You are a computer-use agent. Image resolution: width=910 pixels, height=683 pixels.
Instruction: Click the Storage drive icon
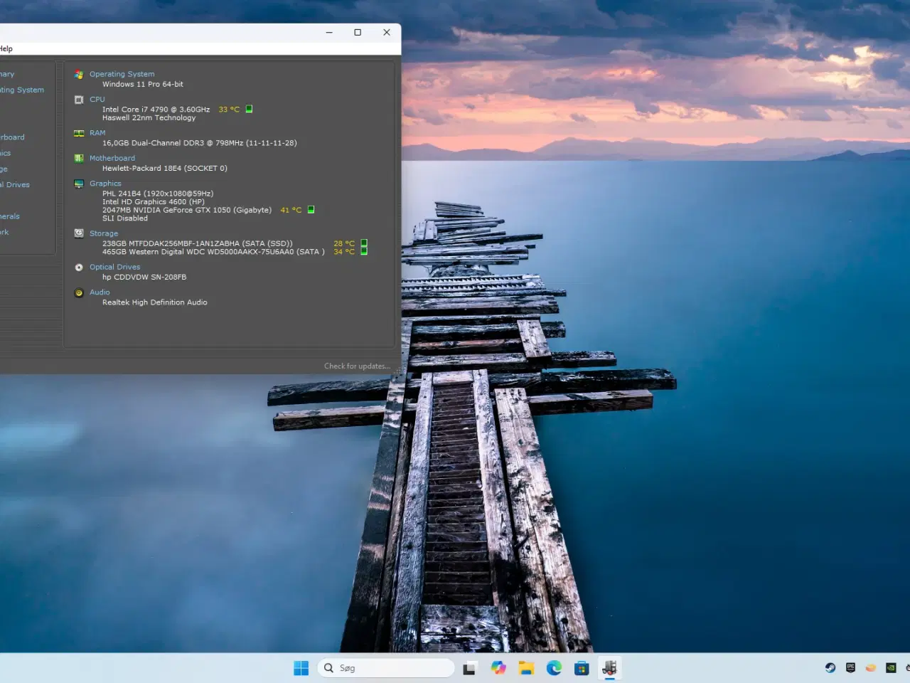tap(79, 233)
